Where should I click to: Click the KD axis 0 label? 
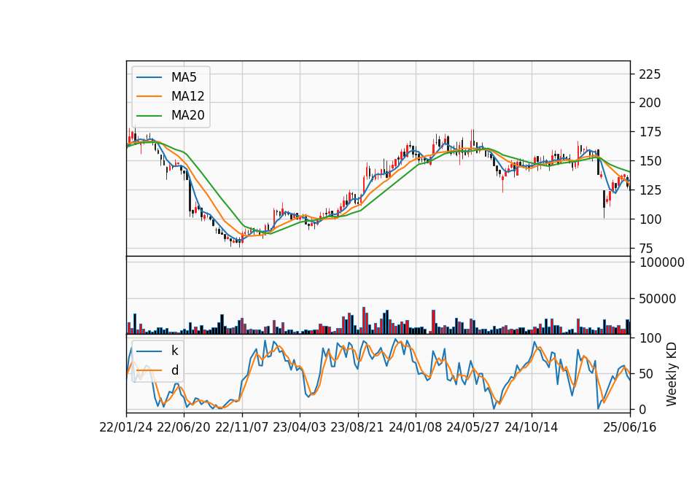642,409
